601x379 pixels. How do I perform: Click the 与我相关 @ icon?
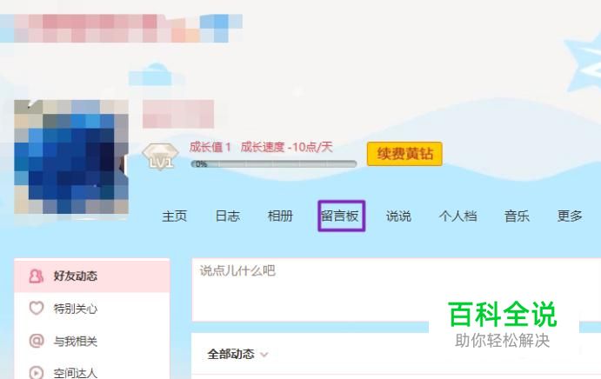coord(37,340)
